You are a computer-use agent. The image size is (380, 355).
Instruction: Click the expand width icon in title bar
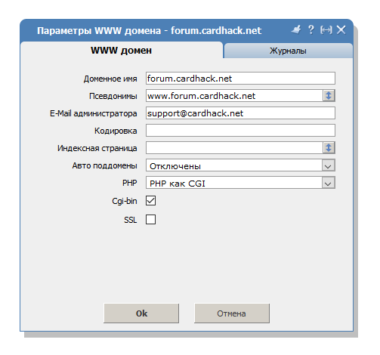pyautogui.click(x=326, y=30)
